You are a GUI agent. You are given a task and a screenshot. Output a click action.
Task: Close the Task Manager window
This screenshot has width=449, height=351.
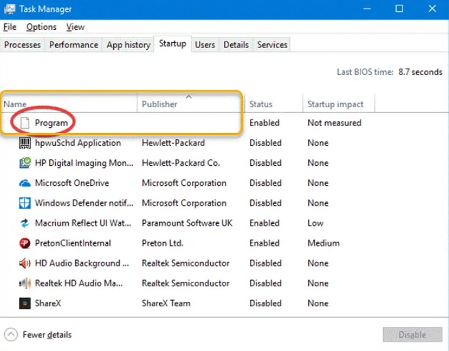tap(432, 9)
